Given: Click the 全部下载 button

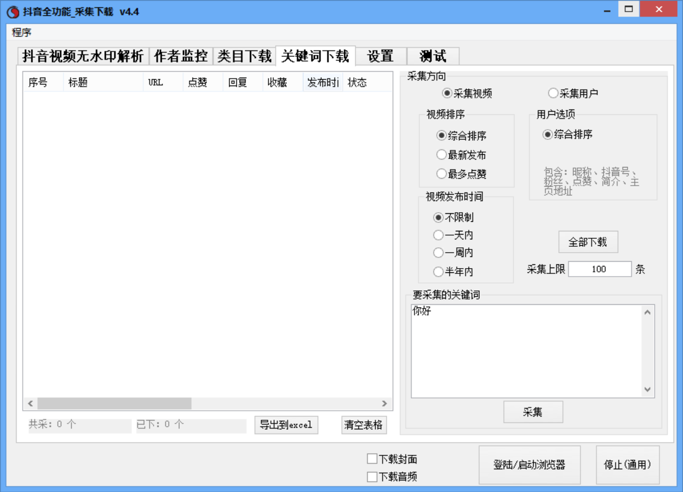Looking at the screenshot, I should pos(588,242).
